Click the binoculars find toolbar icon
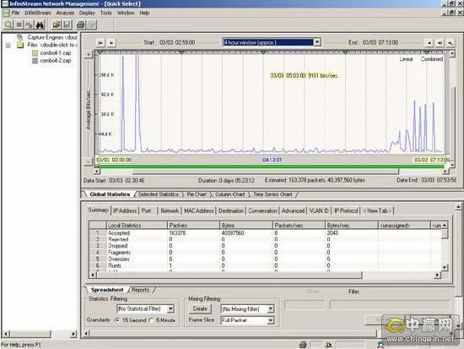Viewport: 464px width, 349px height. (40, 25)
